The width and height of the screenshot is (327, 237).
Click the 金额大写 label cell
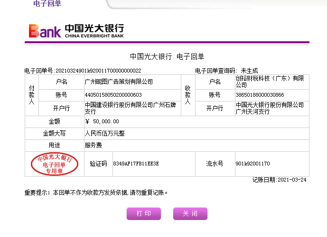pos(55,133)
